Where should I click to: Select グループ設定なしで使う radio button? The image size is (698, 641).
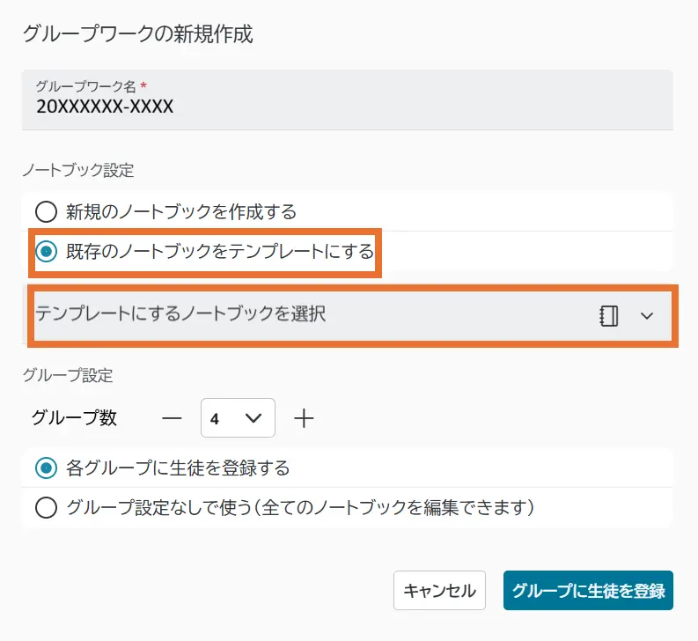[47, 508]
